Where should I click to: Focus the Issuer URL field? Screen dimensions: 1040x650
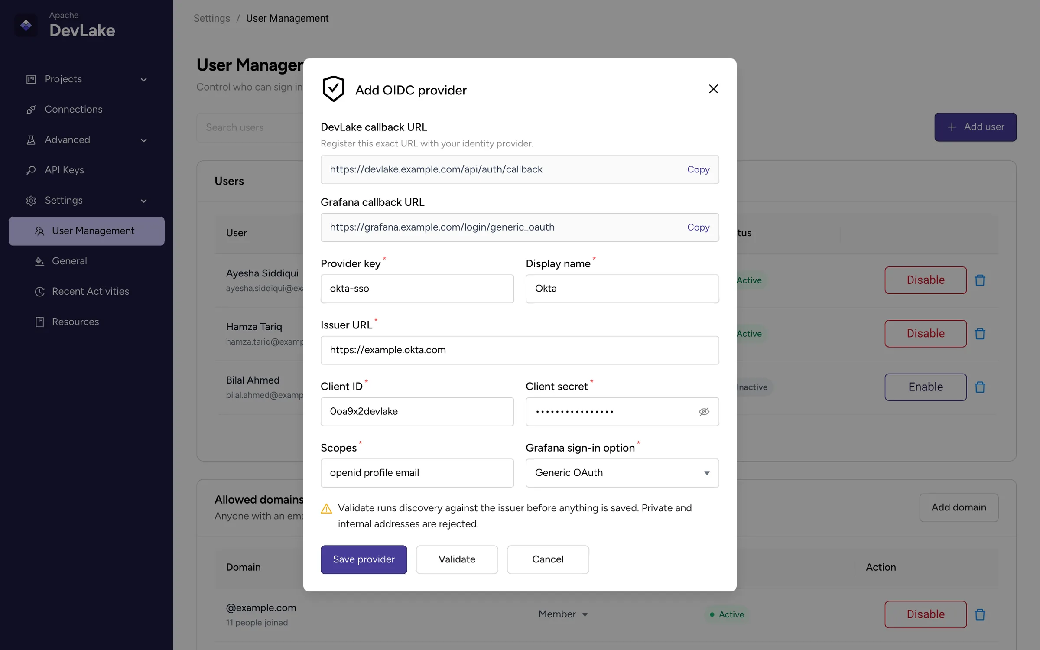pos(520,350)
